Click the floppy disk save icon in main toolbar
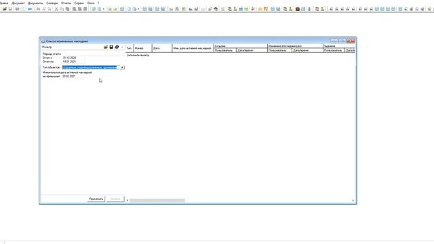The height and width of the screenshot is (244, 434). tap(11, 9)
